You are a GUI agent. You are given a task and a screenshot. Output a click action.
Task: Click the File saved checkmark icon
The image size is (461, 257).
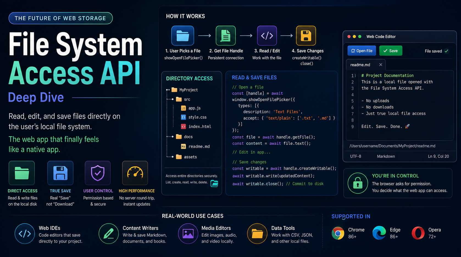click(x=446, y=51)
